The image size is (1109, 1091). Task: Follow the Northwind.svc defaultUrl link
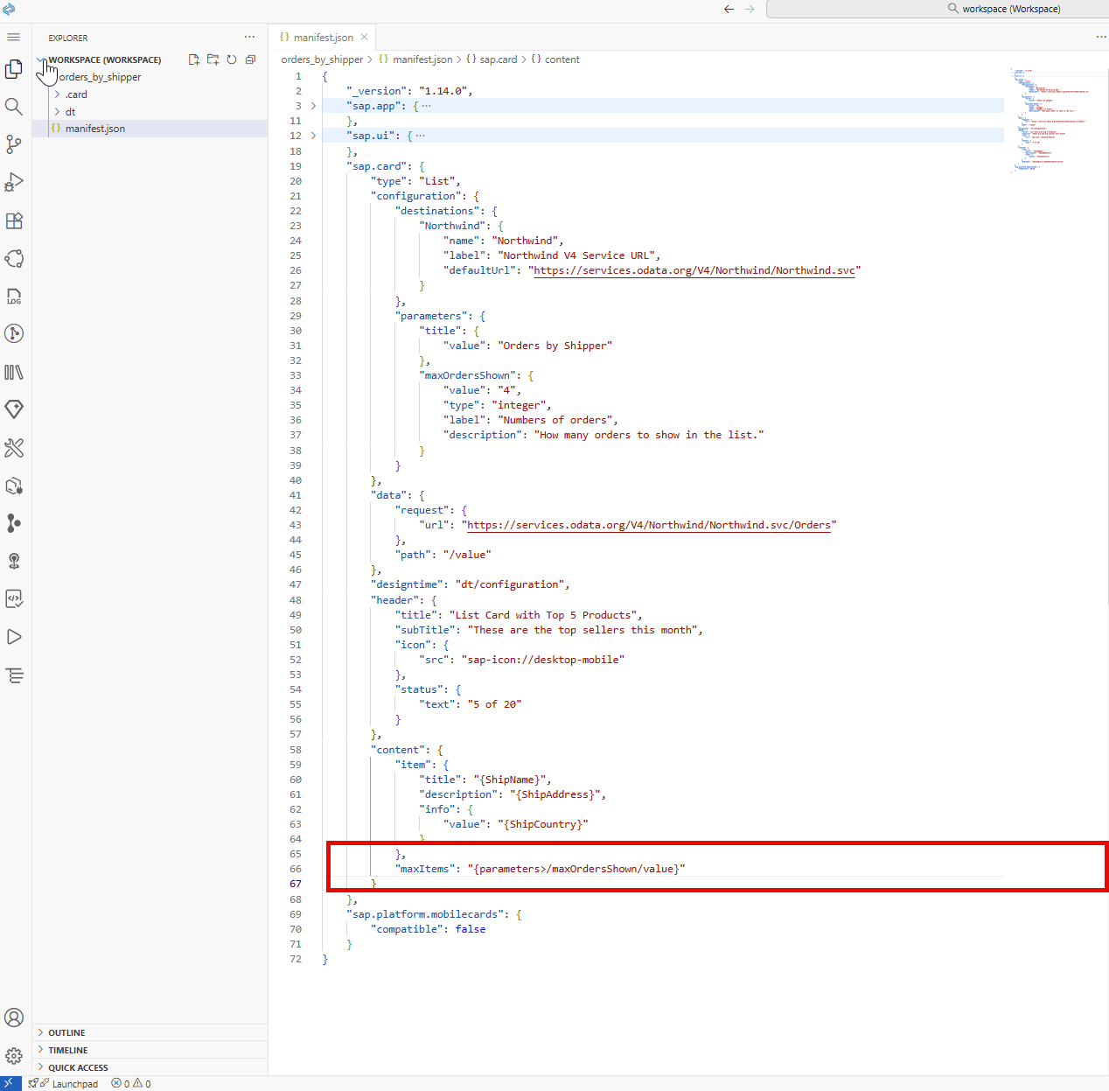(x=694, y=270)
